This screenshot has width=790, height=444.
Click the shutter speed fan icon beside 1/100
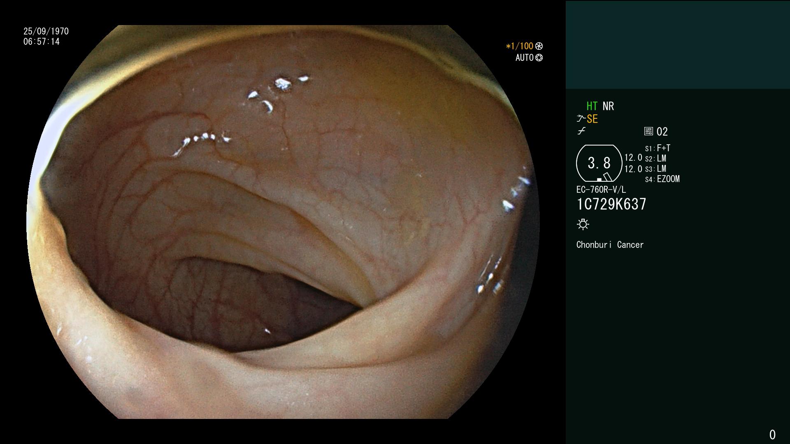(539, 46)
